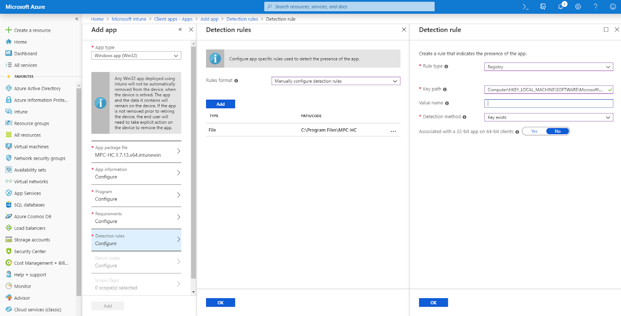This screenshot has width=621, height=316.
Task: Open Cloud Shell icon in top bar
Action: (x=526, y=7)
